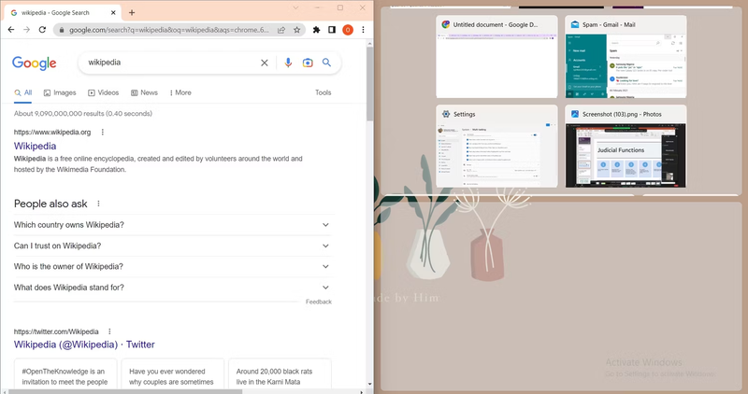Click the forward navigation arrow
The height and width of the screenshot is (394, 748).
coord(27,30)
